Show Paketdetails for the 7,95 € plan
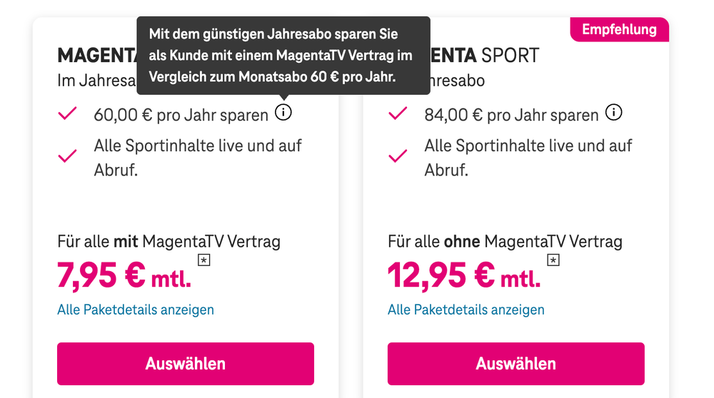Screen dimensions: 714x398 [136, 310]
